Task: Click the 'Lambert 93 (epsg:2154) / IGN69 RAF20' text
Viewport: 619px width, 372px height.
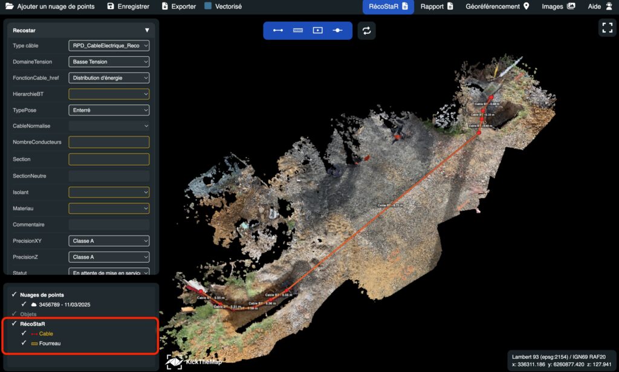Action: [559, 357]
